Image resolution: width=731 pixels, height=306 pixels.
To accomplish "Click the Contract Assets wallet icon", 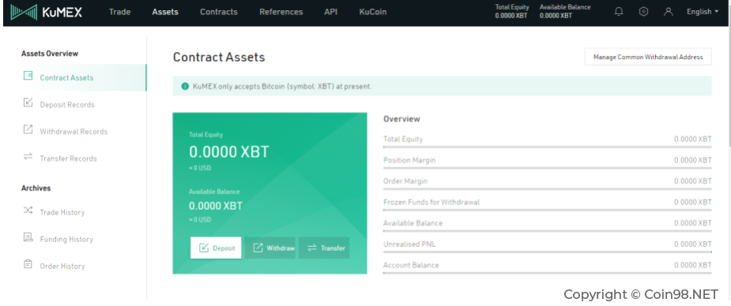I will [x=28, y=76].
